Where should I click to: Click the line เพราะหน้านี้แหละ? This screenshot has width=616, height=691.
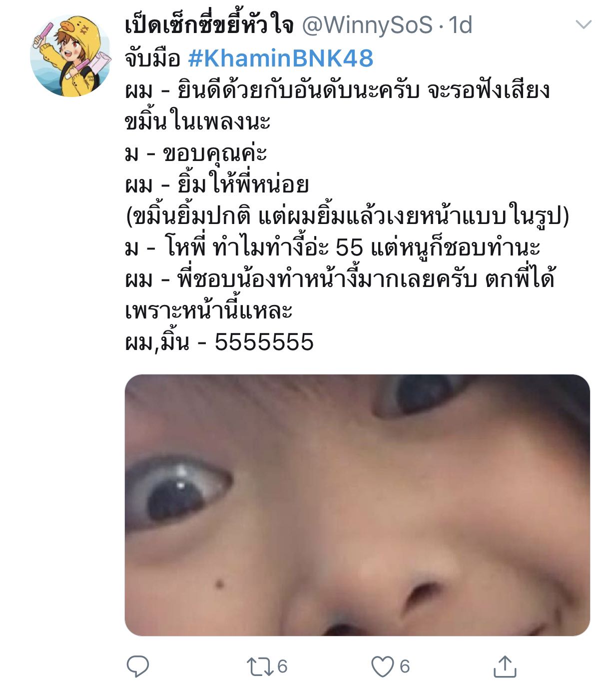pos(208,311)
